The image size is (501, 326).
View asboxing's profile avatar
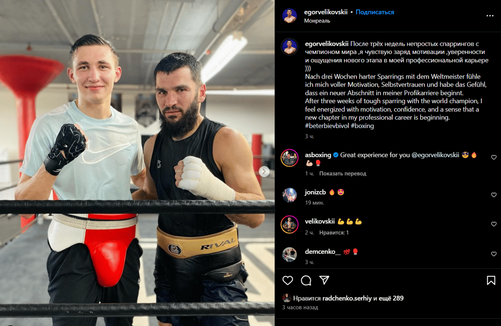290,157
